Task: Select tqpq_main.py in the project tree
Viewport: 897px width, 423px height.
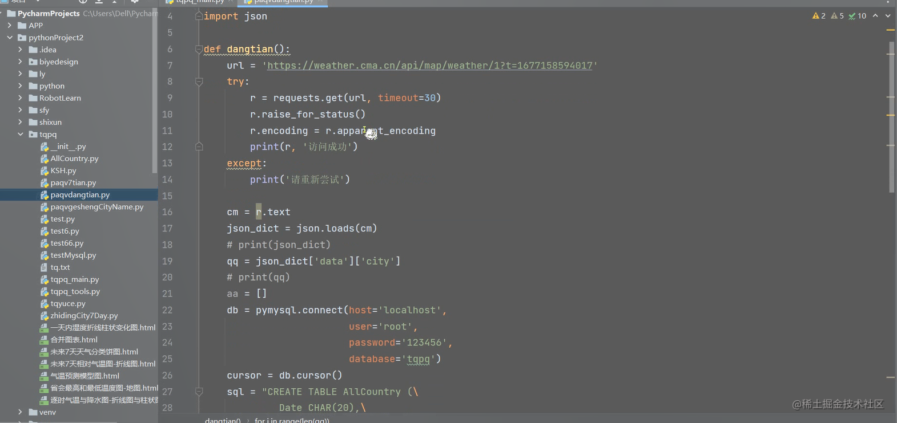Action: click(x=75, y=279)
